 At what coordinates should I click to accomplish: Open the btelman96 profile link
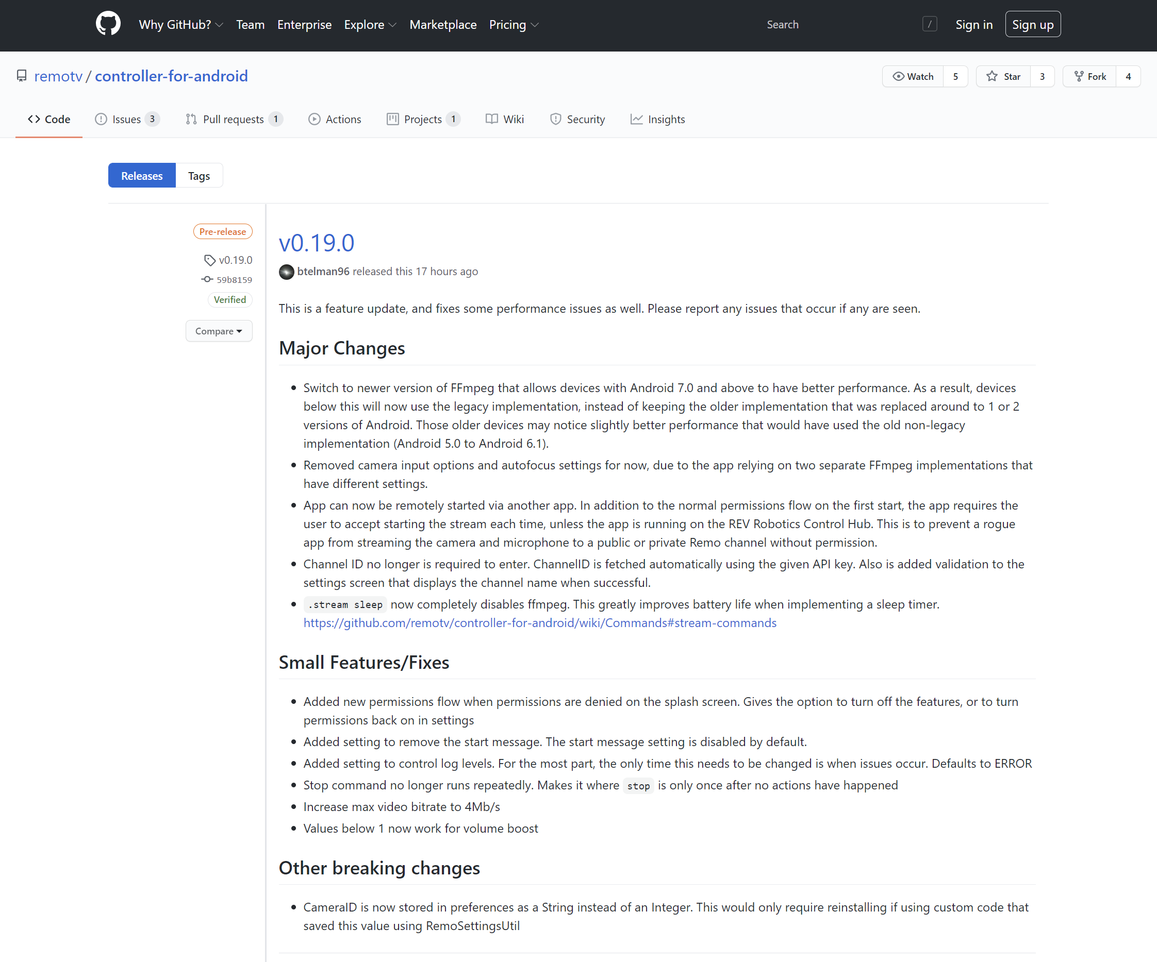pos(323,272)
